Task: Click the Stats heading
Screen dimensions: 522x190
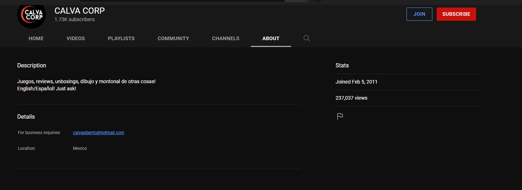Action: point(342,66)
